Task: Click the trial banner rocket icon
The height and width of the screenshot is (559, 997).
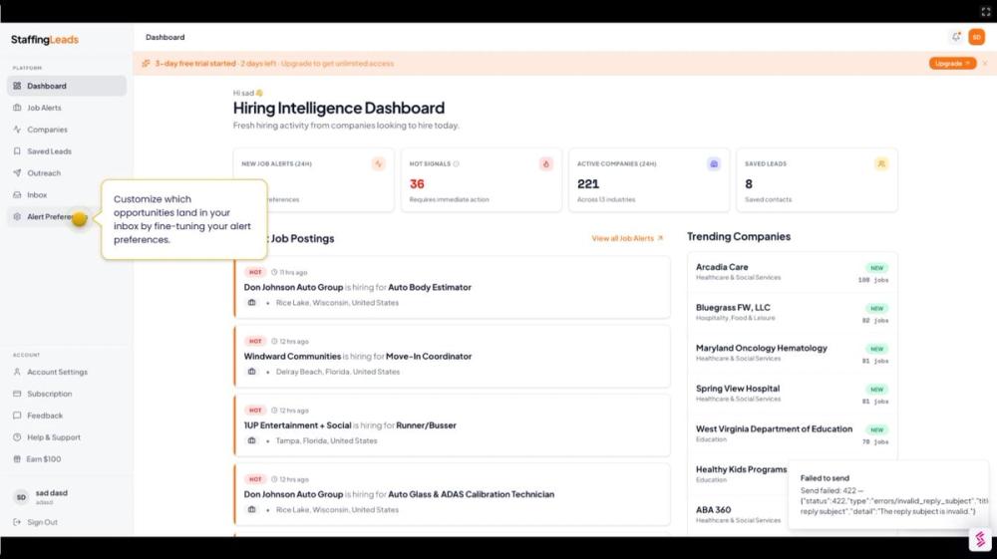Action: pyautogui.click(x=147, y=64)
